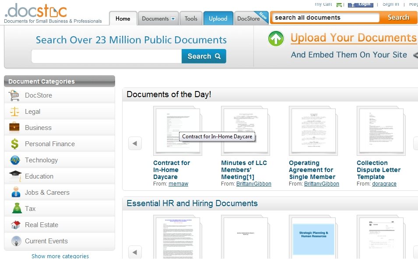The height and width of the screenshot is (263, 418).
Task: Open the Upload tab
Action: pos(218,19)
